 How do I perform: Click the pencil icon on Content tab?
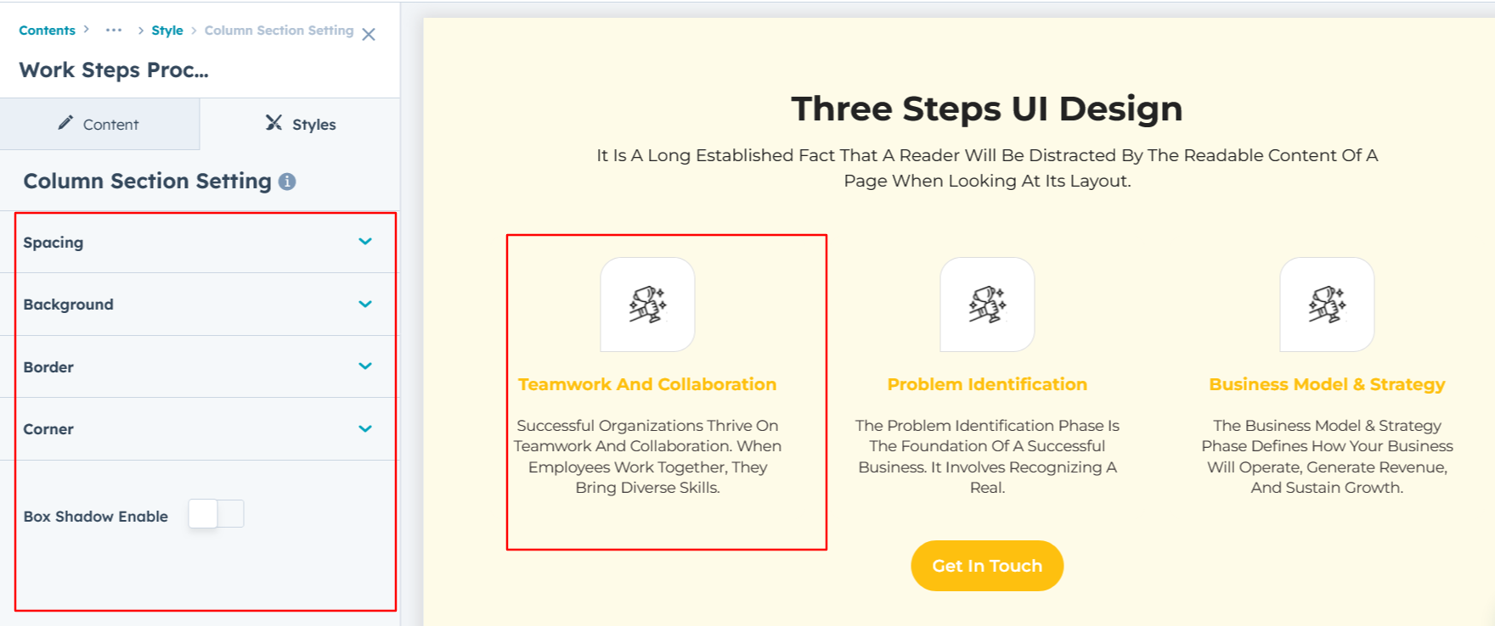point(65,123)
